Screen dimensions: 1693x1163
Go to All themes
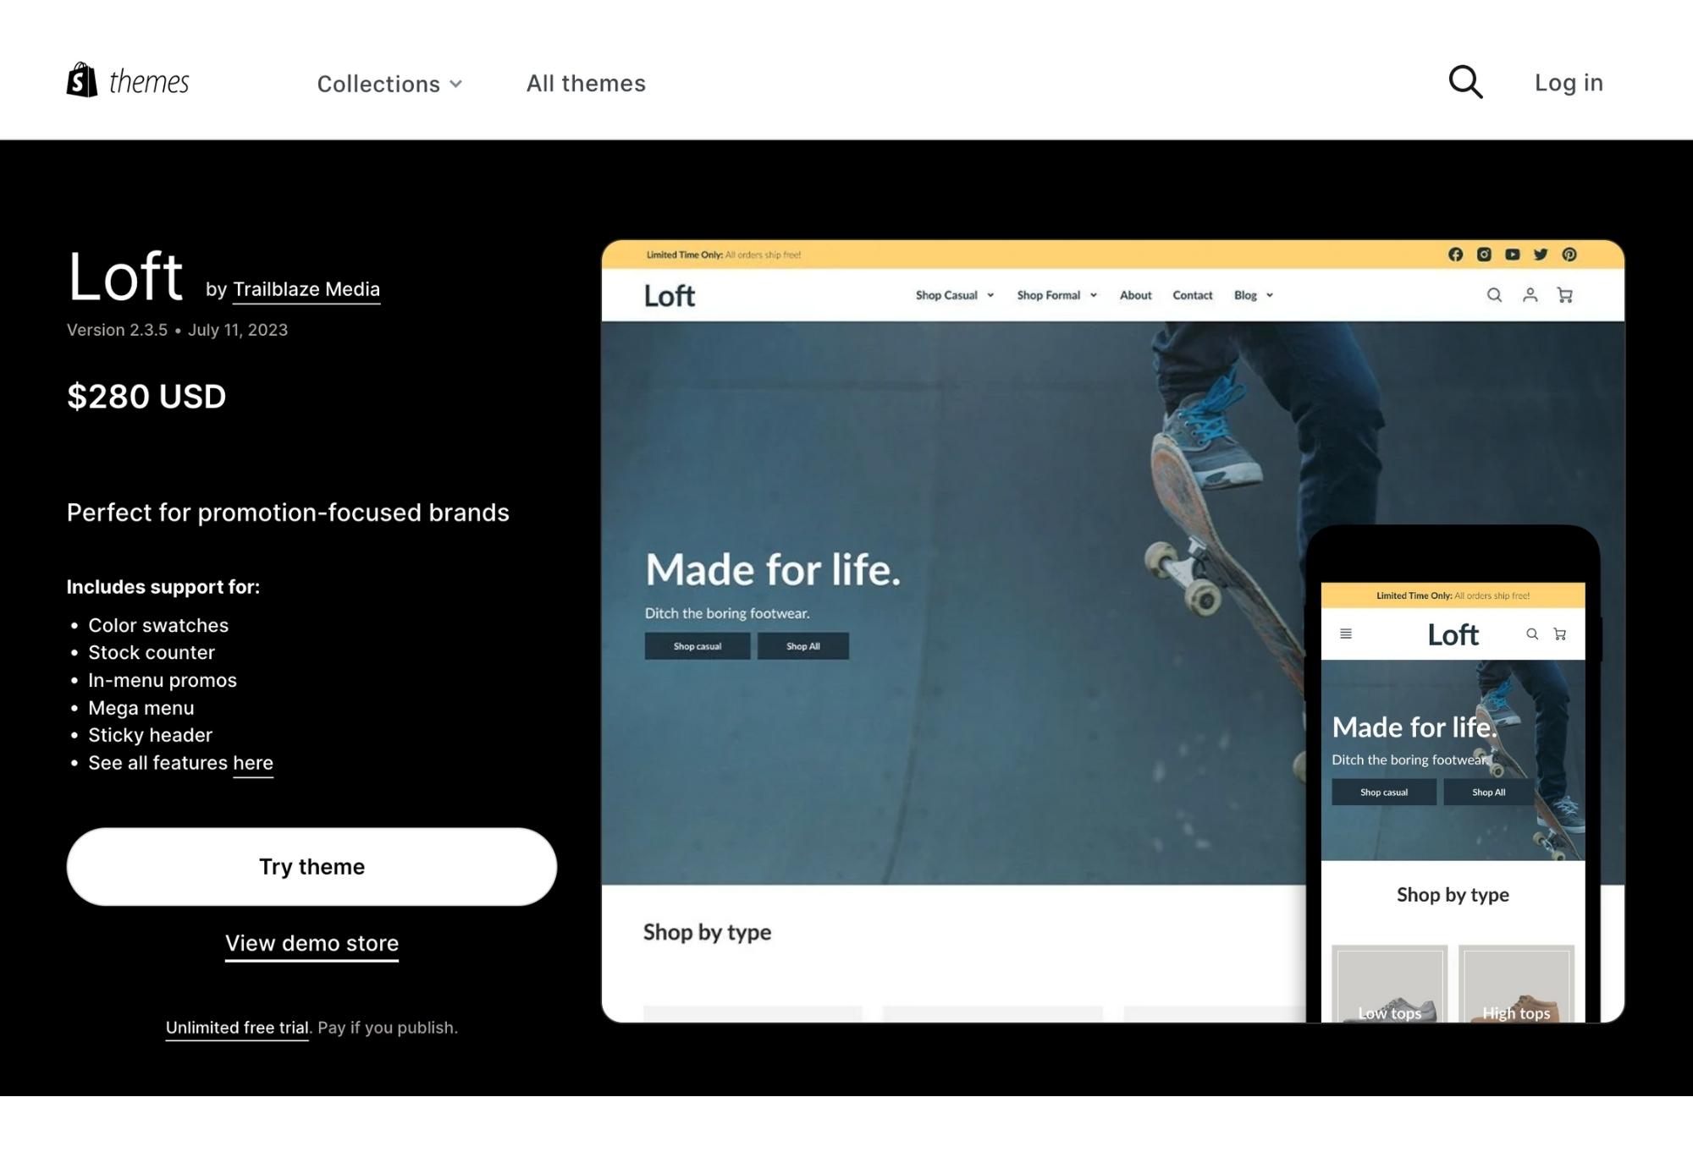(586, 83)
